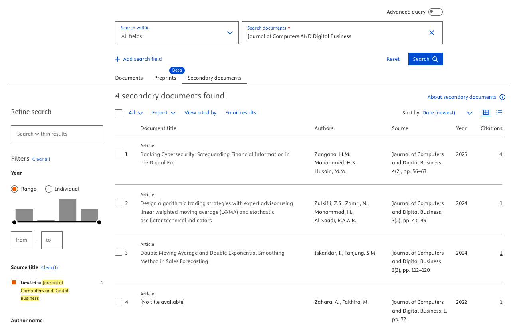The image size is (517, 329).
Task: Expand the Export dropdown menu
Action: click(164, 113)
